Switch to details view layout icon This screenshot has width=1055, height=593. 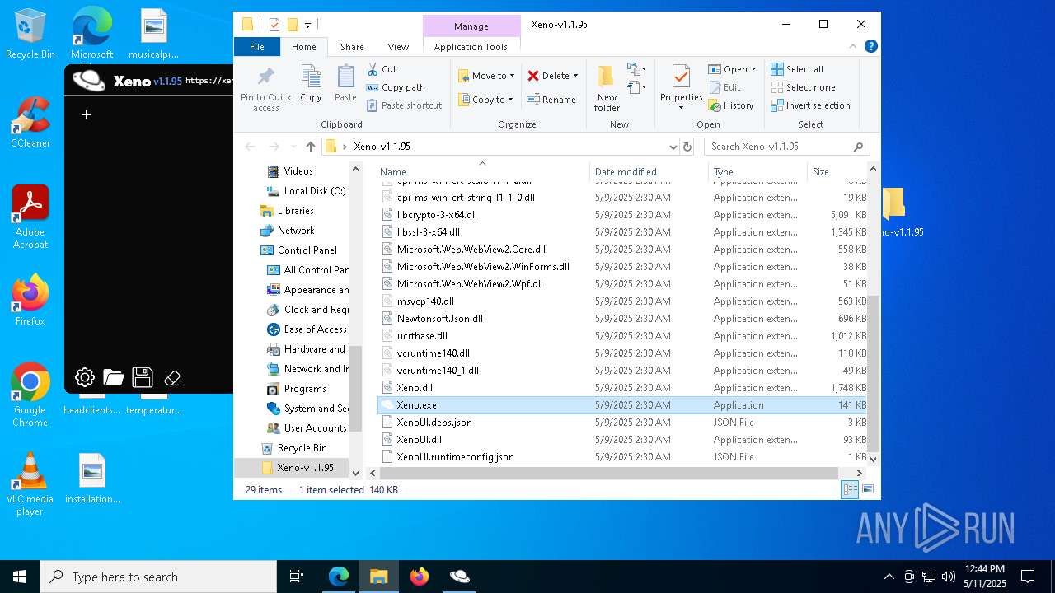[850, 490]
